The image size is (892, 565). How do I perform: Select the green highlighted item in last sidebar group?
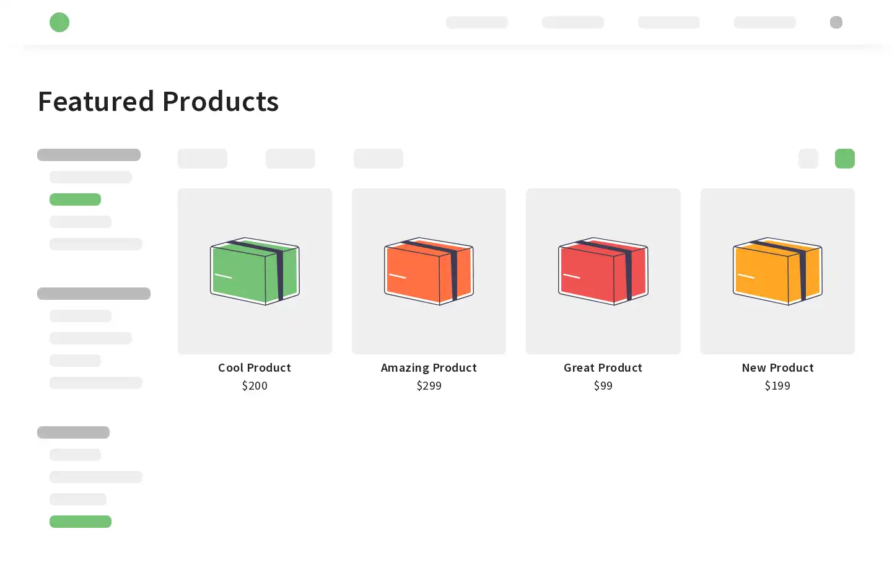(x=81, y=522)
